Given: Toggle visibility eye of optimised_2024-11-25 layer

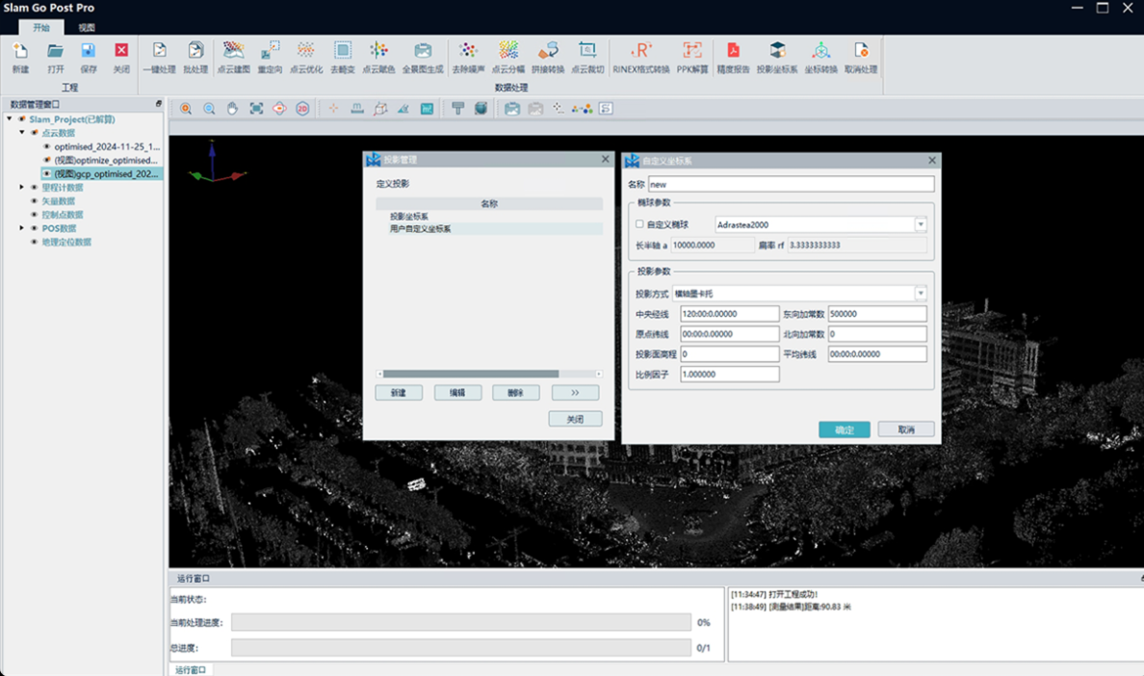Looking at the screenshot, I should (46, 147).
